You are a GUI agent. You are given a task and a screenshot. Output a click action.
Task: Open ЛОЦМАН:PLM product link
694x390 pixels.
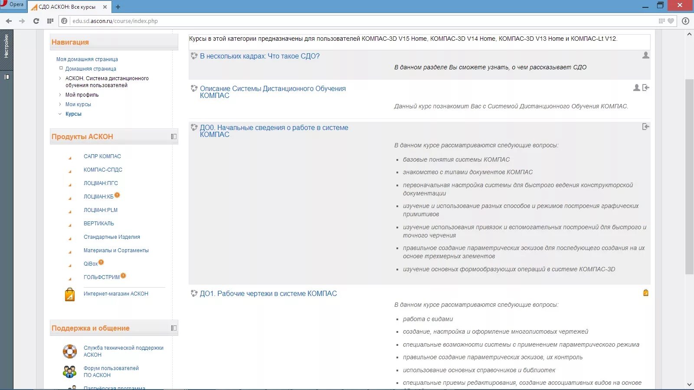[101, 210]
